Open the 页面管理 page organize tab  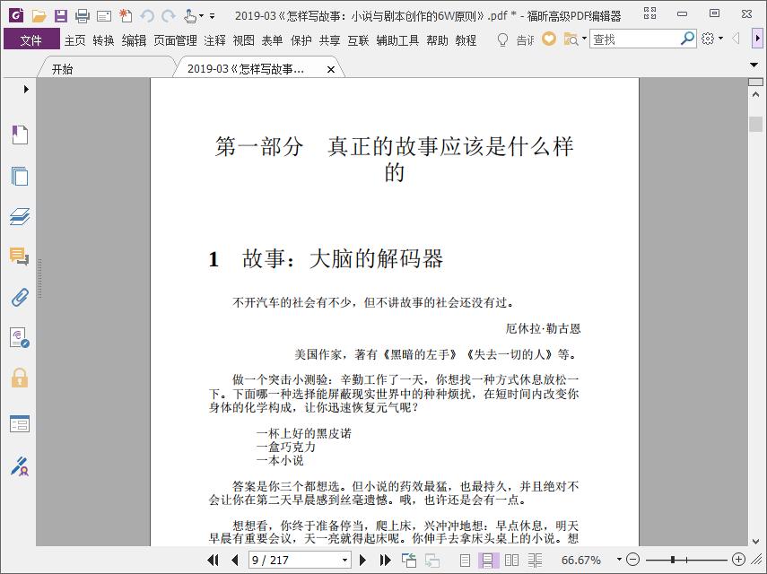tap(175, 40)
